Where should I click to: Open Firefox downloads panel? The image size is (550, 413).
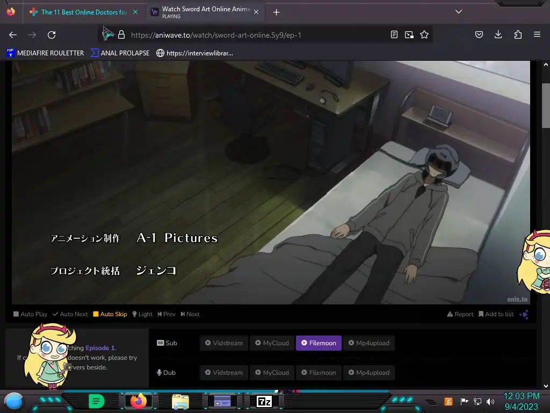click(498, 34)
